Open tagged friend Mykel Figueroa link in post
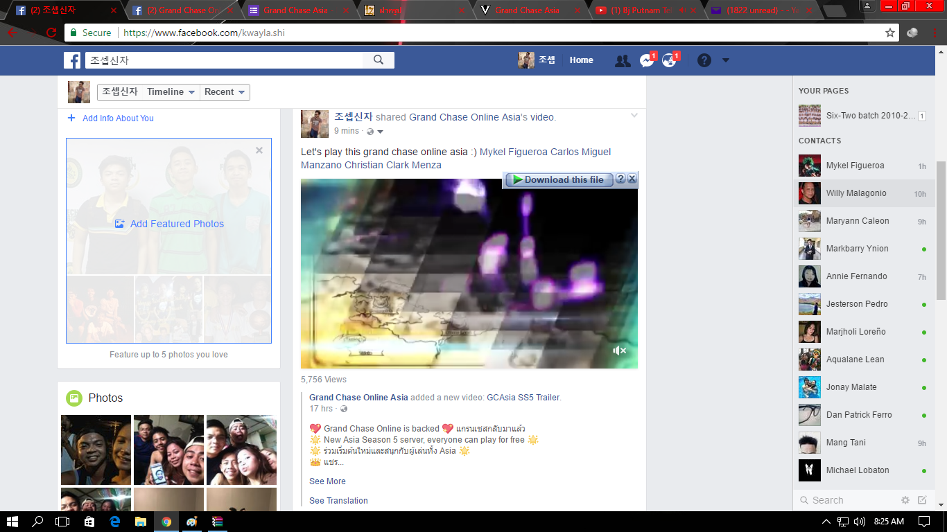The height and width of the screenshot is (532, 947). [513, 152]
